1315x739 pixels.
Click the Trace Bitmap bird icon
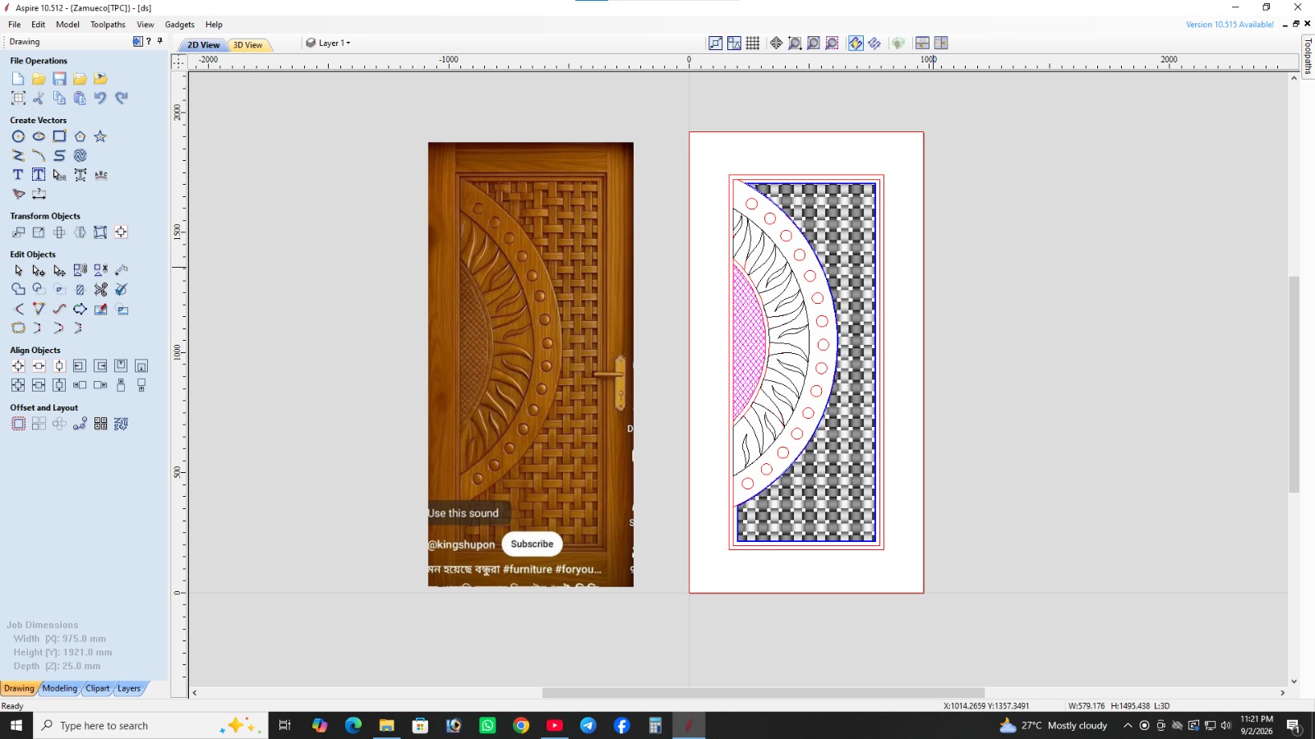(x=18, y=194)
